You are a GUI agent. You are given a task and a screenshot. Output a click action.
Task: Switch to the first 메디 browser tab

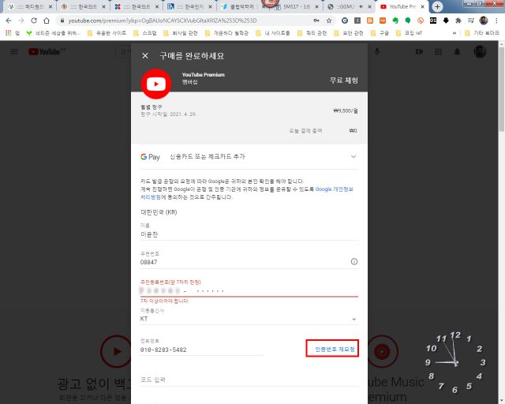pyautogui.click(x=30, y=6)
